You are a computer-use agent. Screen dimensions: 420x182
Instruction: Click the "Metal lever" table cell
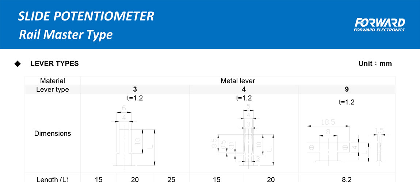coord(238,81)
